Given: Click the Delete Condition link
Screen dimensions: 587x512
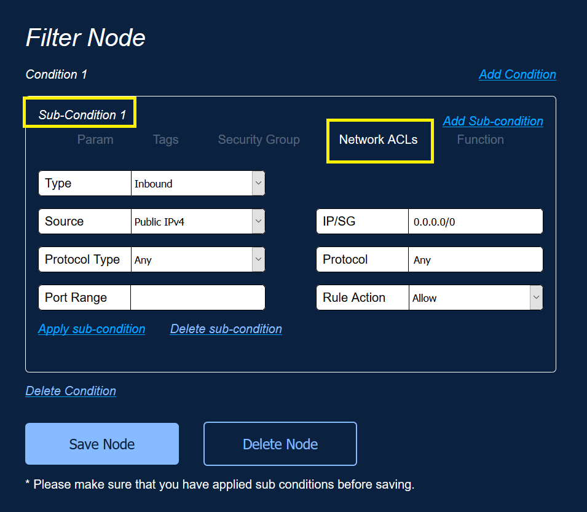Looking at the screenshot, I should coord(71,391).
